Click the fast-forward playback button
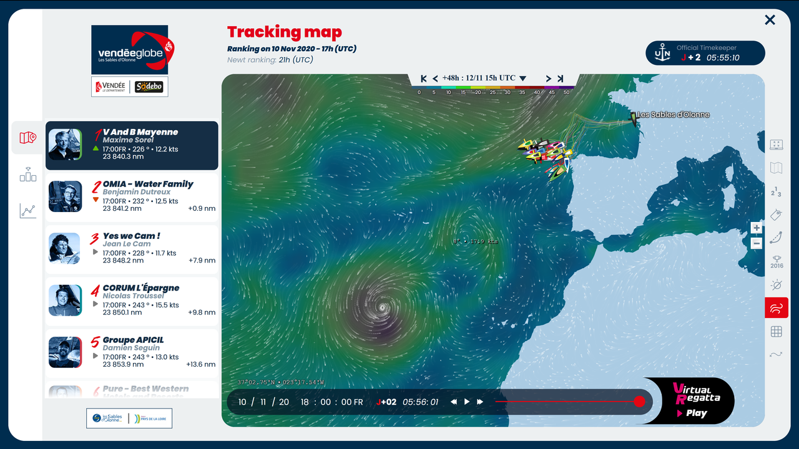 click(x=480, y=402)
